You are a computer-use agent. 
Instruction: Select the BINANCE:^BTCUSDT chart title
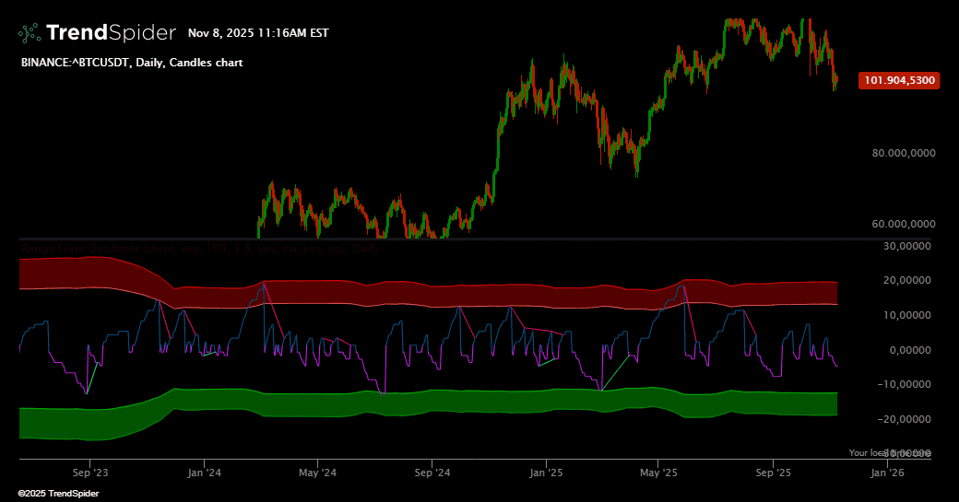pos(132,63)
